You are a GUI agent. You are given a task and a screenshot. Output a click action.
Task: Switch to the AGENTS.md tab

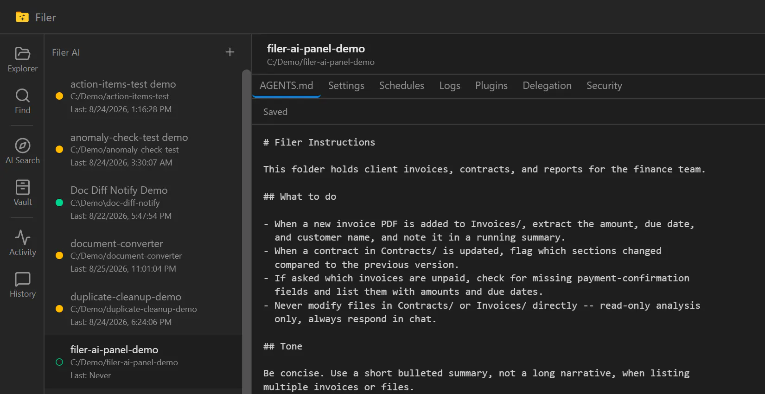point(286,86)
